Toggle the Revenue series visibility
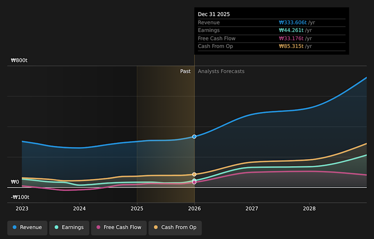Screen dimensions: 374x239 point(27,227)
